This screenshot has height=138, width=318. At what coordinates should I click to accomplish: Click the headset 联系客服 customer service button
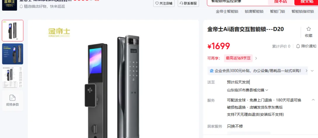click(x=188, y=3)
